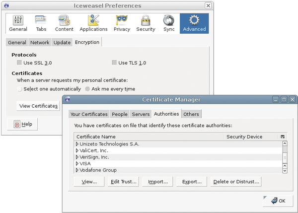Select the VISA row text
The width and height of the screenshot is (298, 213).
(85, 163)
